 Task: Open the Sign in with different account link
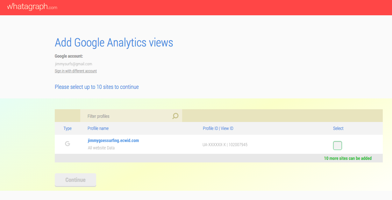coord(76,71)
